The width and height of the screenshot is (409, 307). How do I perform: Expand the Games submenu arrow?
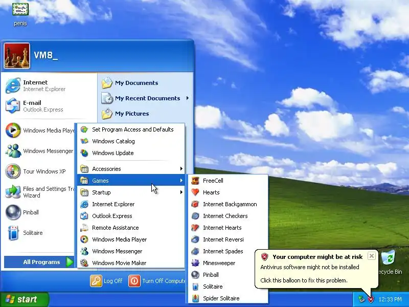(181, 181)
